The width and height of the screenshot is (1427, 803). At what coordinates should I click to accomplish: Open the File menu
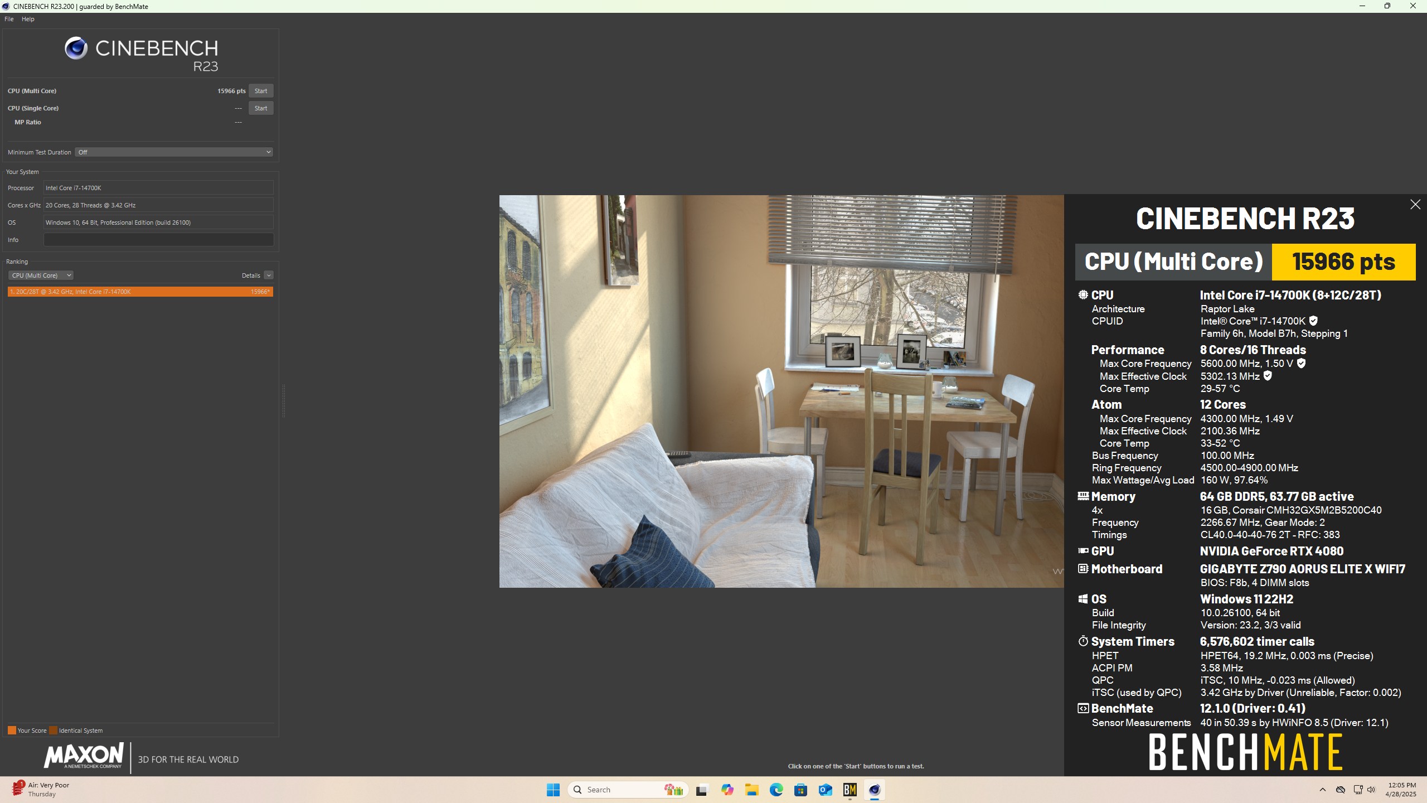click(x=9, y=19)
